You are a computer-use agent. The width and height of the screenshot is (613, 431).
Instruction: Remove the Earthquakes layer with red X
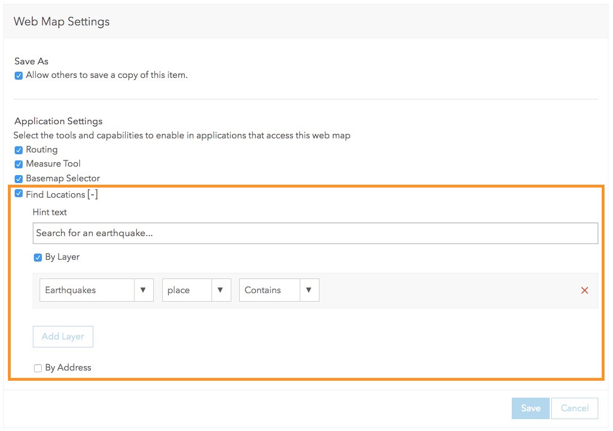(585, 290)
